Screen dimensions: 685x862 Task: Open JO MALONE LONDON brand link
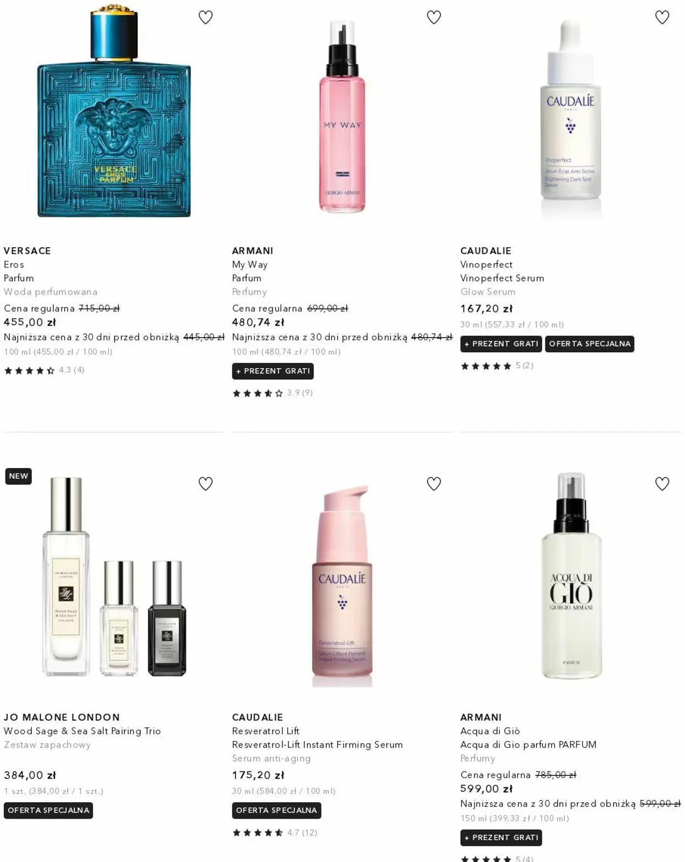click(x=62, y=717)
